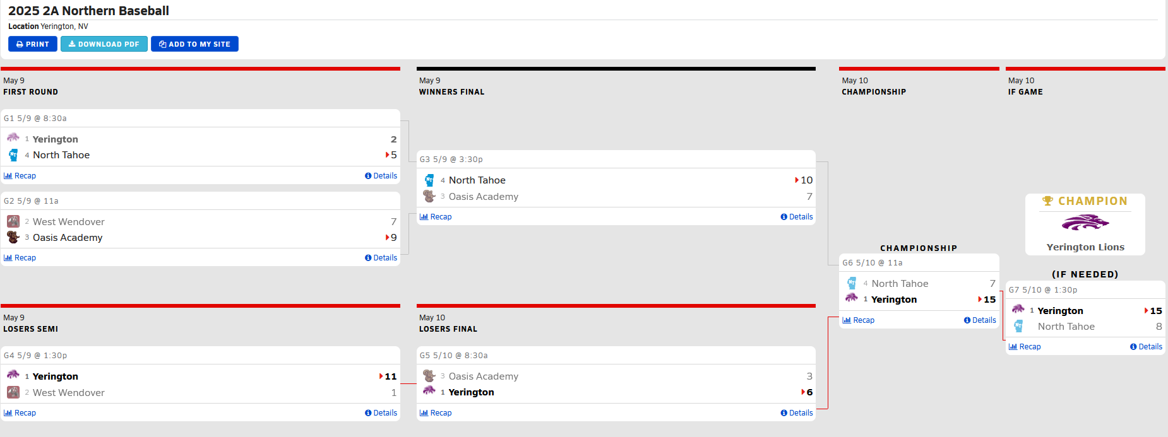Open Recap for championship game G6
The height and width of the screenshot is (437, 1168).
coord(859,320)
